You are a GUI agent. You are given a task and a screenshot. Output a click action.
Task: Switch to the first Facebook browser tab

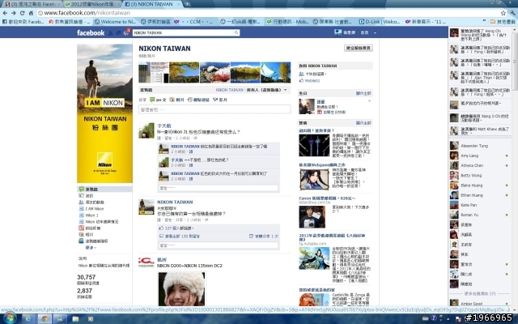point(32,4)
